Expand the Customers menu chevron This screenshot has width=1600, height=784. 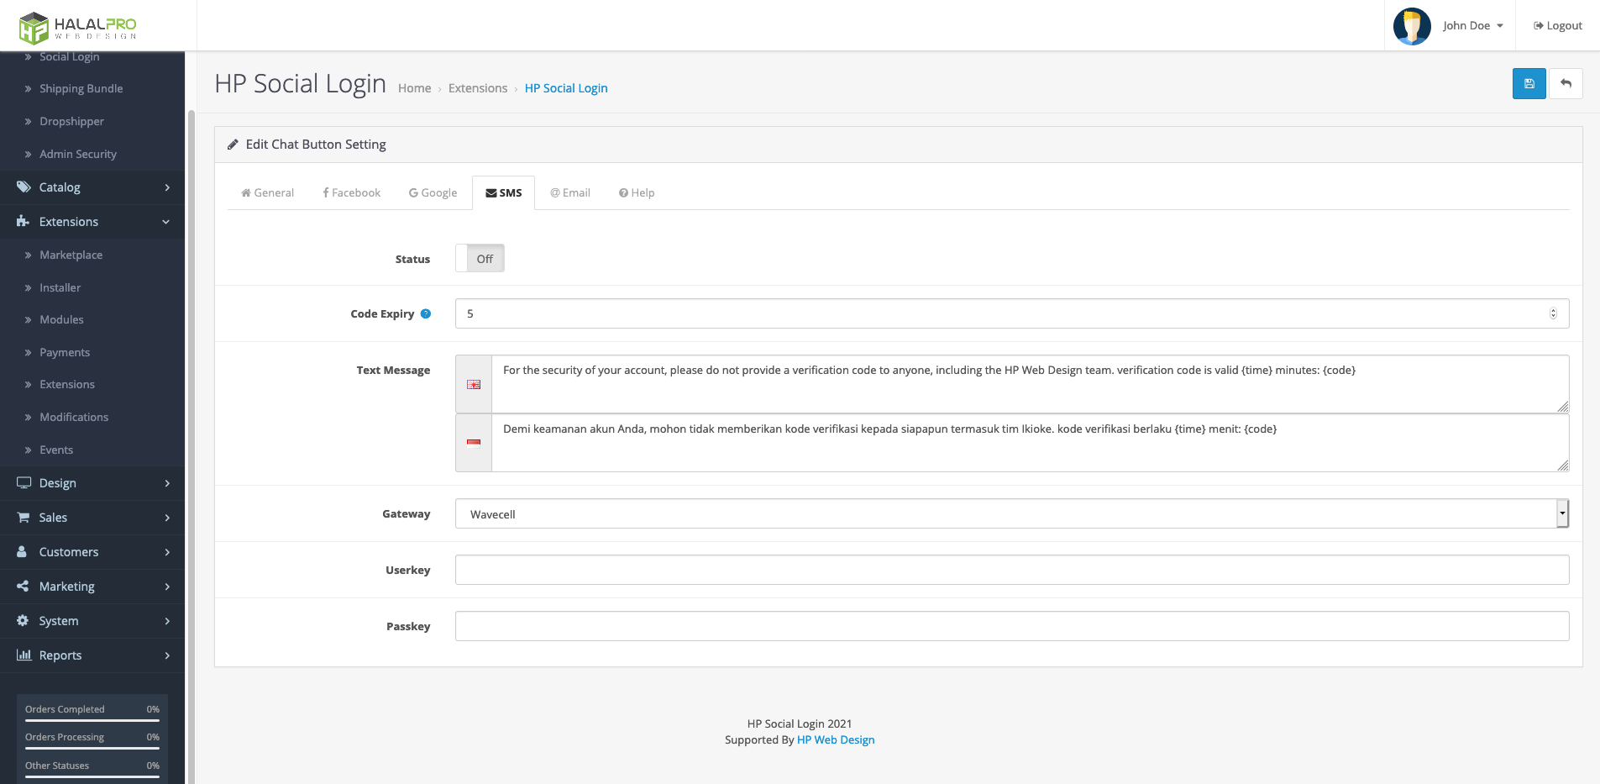[167, 552]
